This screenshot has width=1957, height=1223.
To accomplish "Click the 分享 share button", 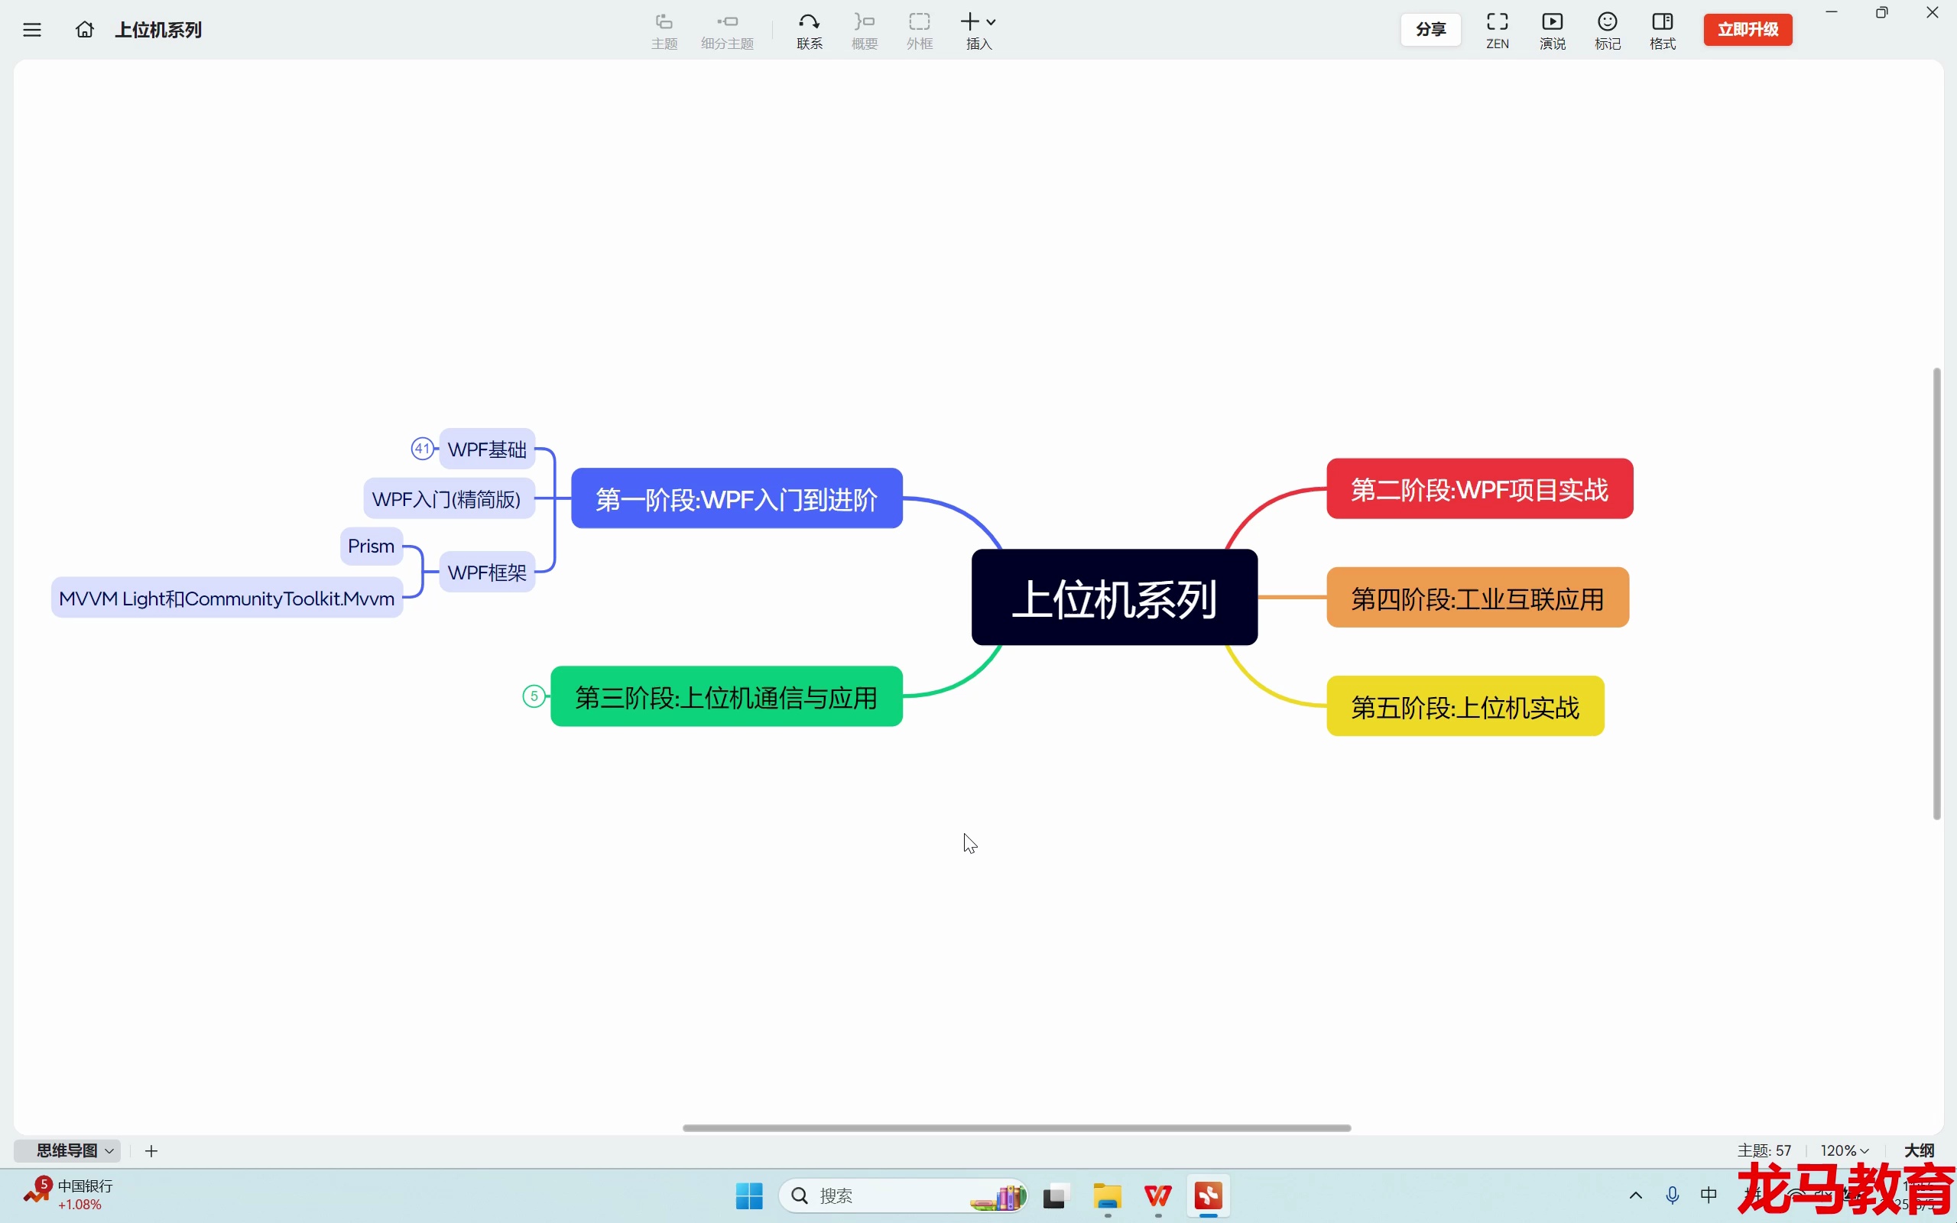I will pyautogui.click(x=1430, y=29).
